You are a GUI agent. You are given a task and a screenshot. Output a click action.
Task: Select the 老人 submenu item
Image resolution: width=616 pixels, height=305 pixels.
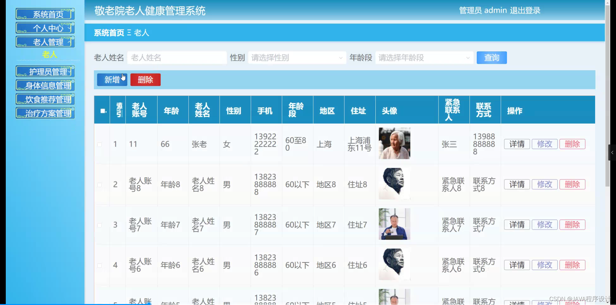coord(49,55)
